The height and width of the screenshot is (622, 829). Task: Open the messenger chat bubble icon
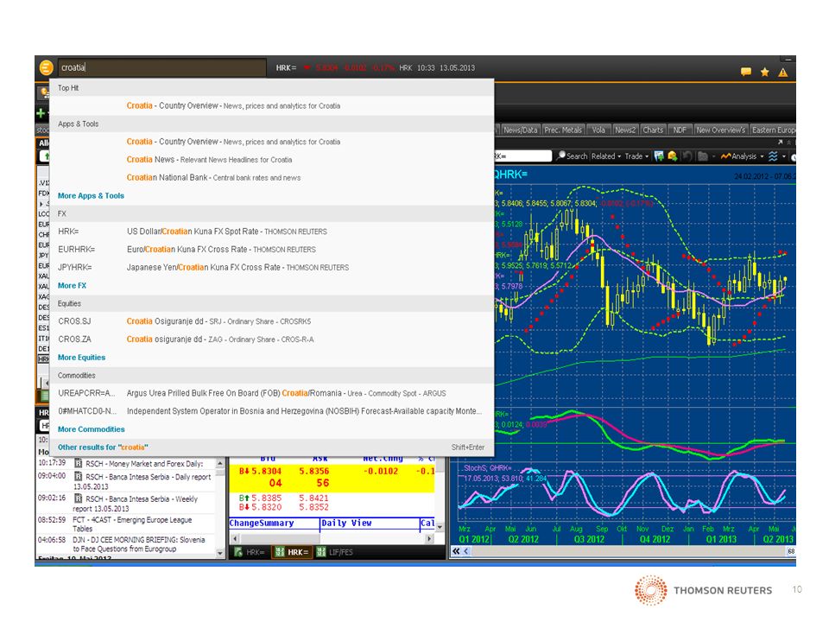click(746, 72)
